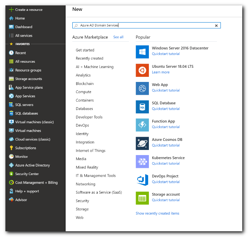Click the Subscriptions key icon

tap(11, 148)
